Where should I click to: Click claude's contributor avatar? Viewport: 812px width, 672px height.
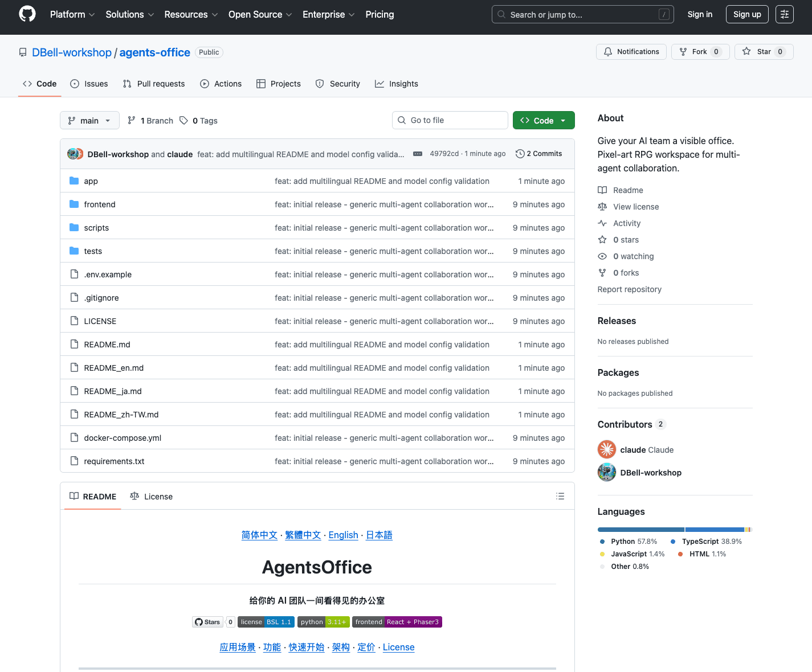[606, 449]
